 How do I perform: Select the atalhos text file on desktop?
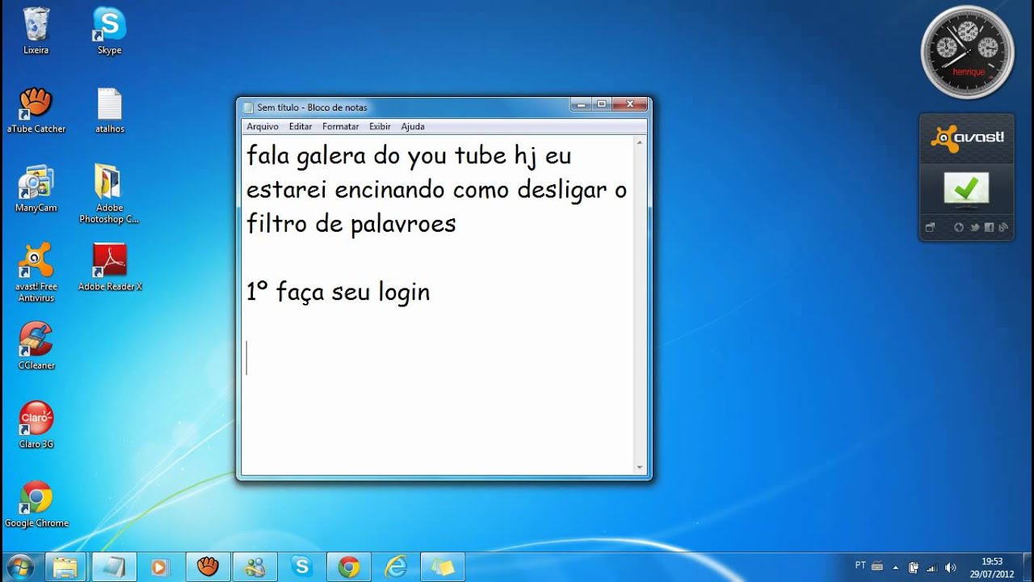pyautogui.click(x=109, y=110)
